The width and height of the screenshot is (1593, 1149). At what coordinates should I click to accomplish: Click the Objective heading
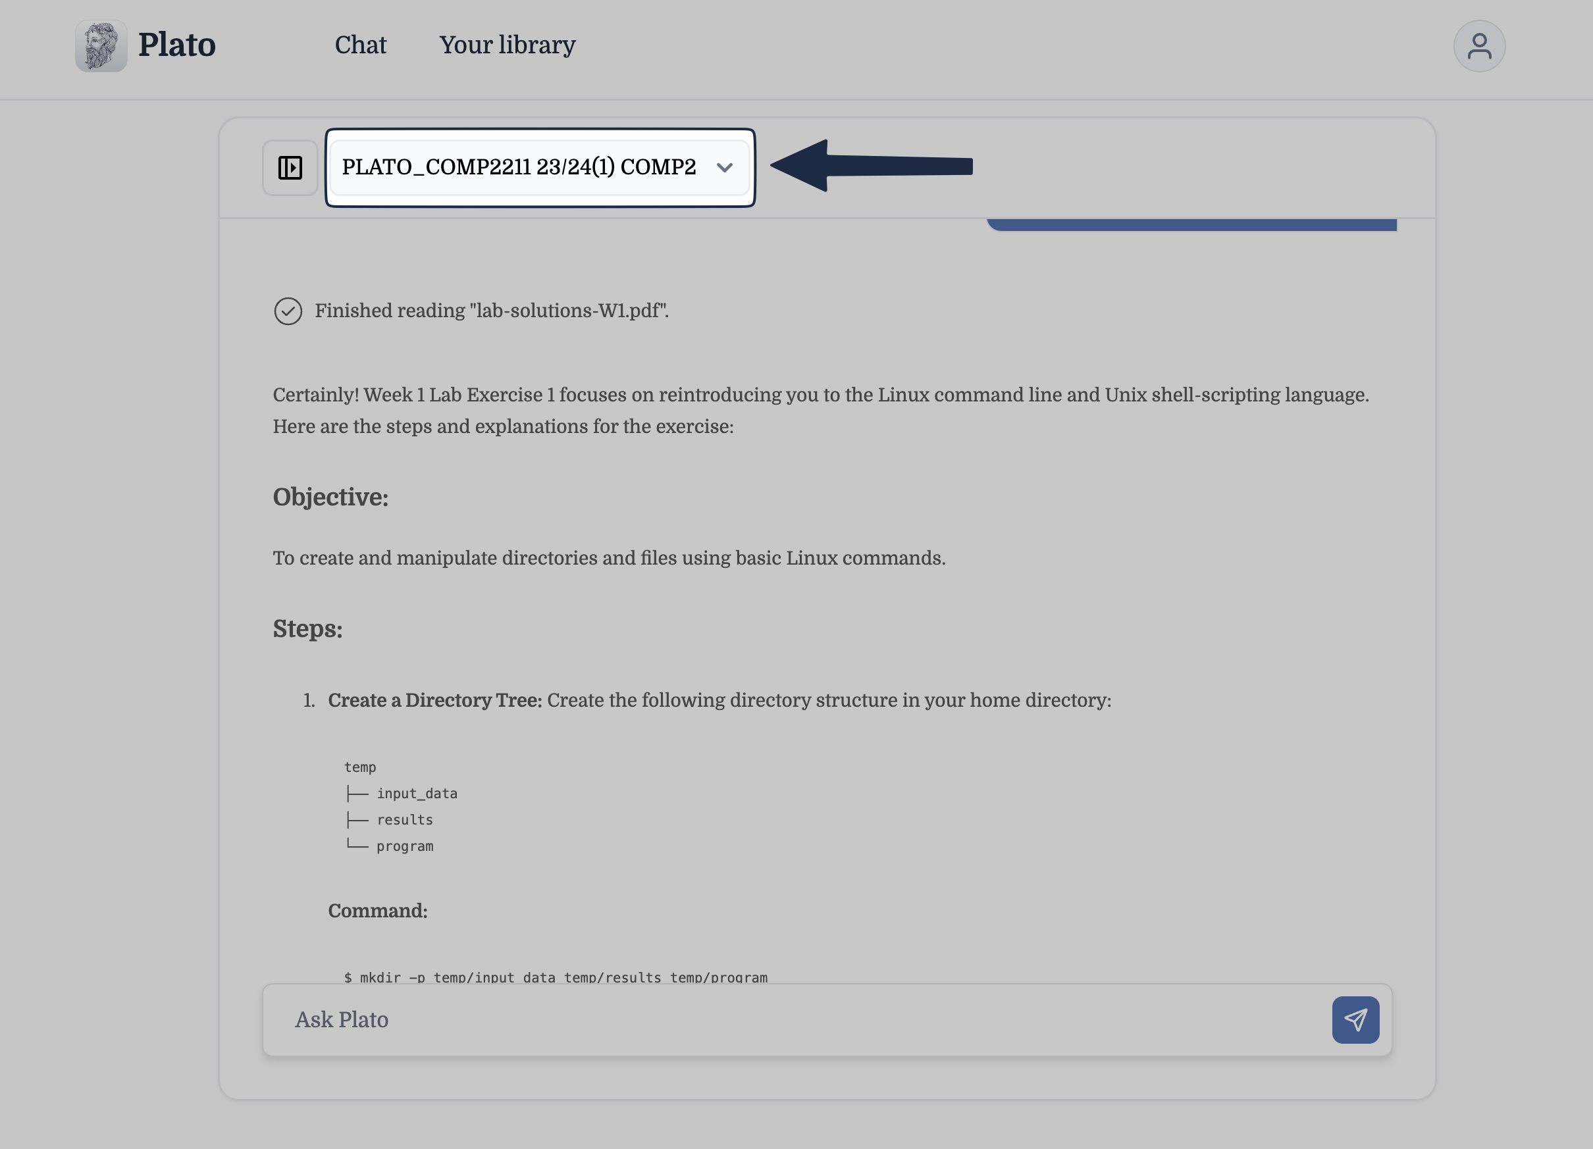pyautogui.click(x=330, y=498)
